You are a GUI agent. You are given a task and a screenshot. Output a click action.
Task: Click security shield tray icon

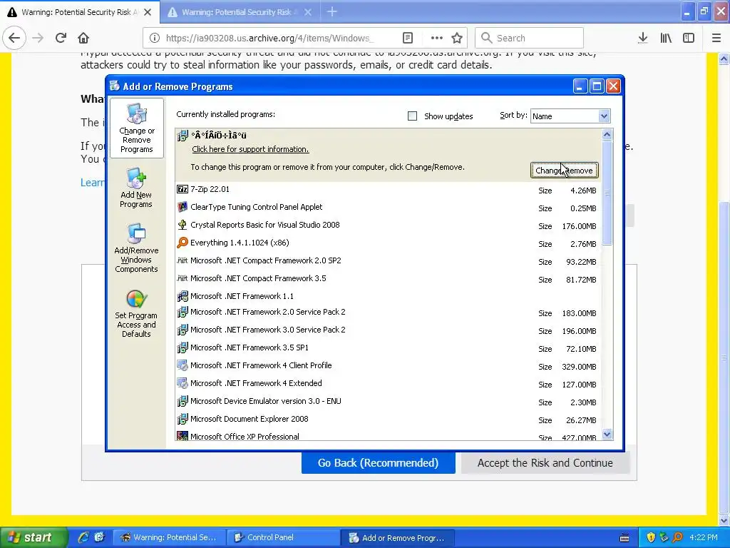coord(651,537)
